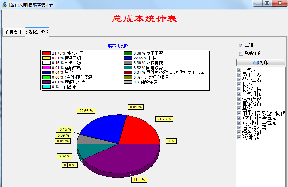This screenshot has height=187, width=288.
Task: Toggle the 三维 checkbox
Action: pyautogui.click(x=241, y=45)
